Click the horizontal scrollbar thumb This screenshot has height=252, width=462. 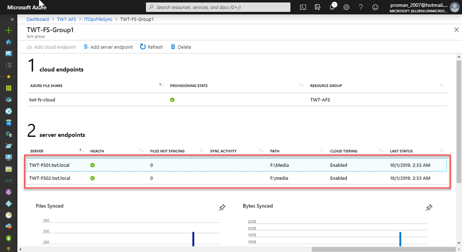point(384,249)
